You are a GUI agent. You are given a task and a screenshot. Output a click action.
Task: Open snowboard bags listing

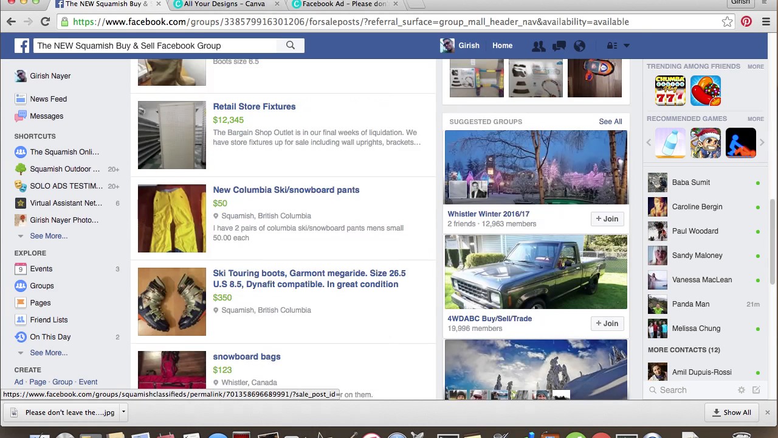coord(246,356)
